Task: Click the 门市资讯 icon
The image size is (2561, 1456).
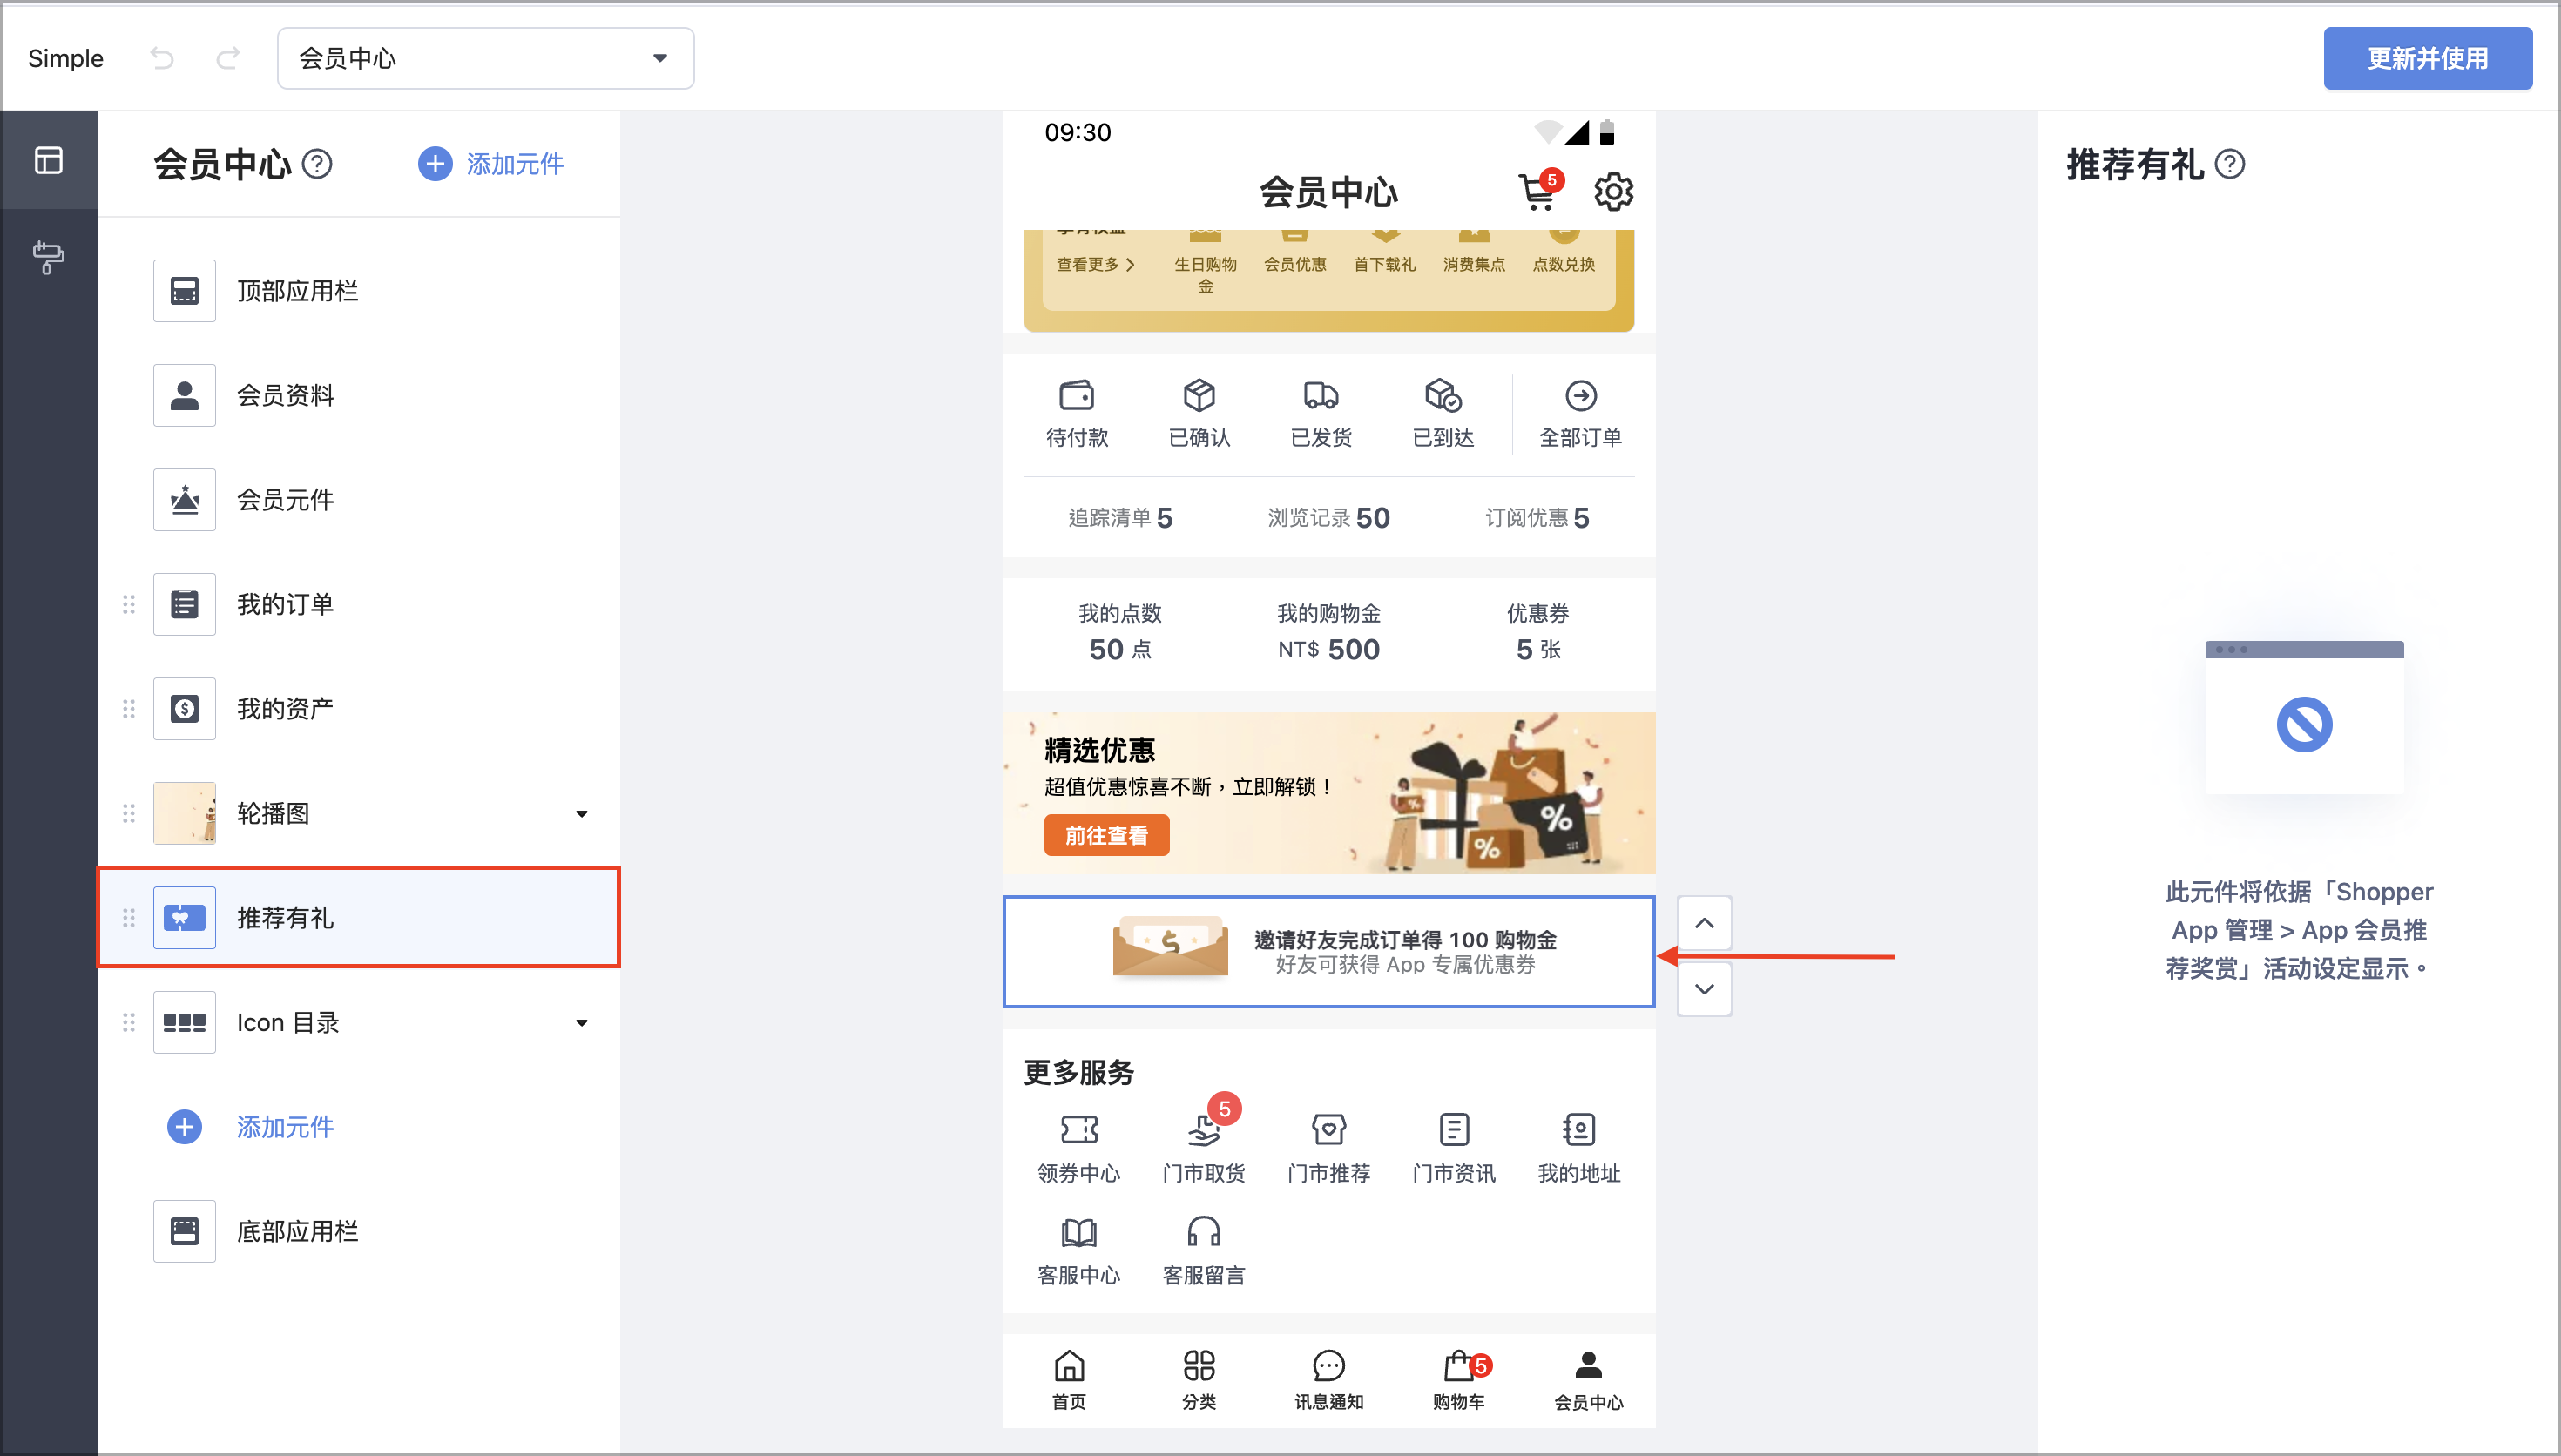Action: 1454,1130
